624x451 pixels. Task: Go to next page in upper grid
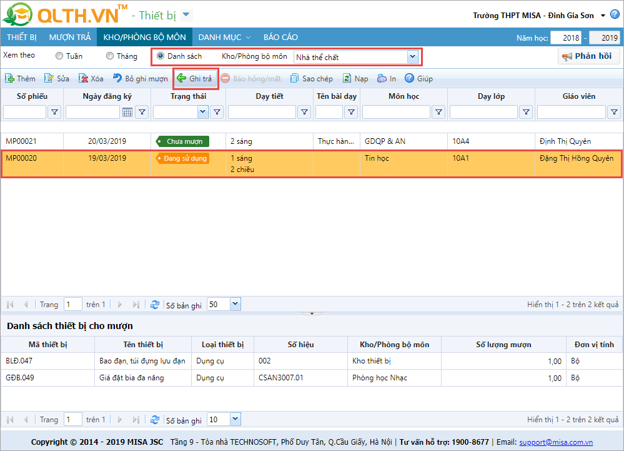119,305
